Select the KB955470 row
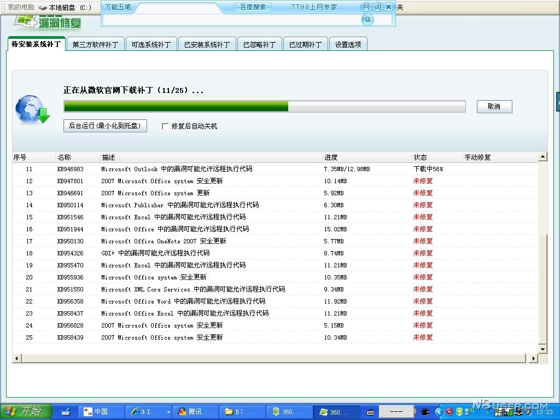560x420 pixels. pyautogui.click(x=275, y=265)
